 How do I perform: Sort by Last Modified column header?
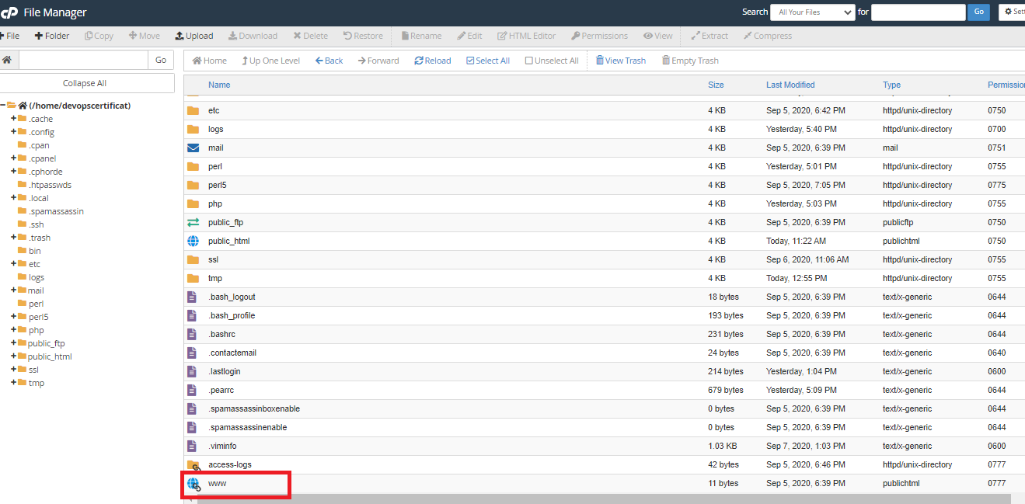(x=790, y=85)
